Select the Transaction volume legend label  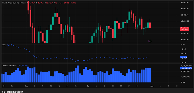click(x=9, y=66)
